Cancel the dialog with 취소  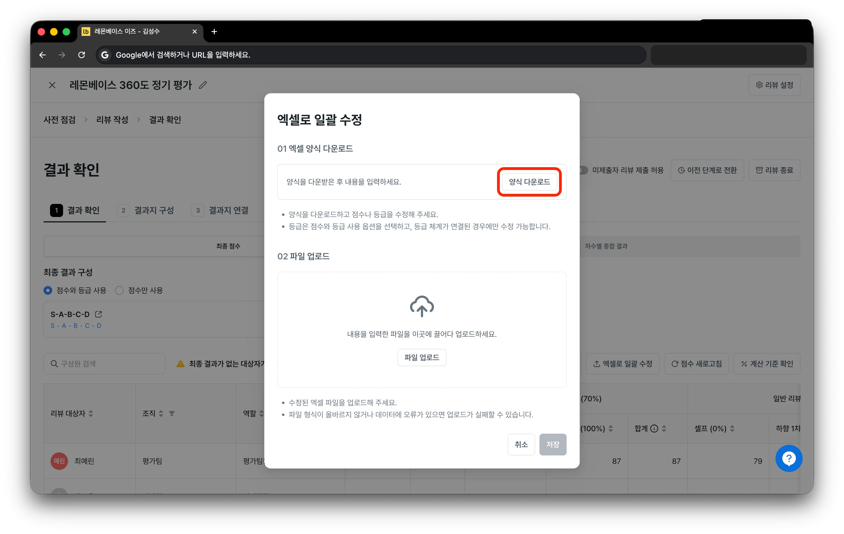521,444
